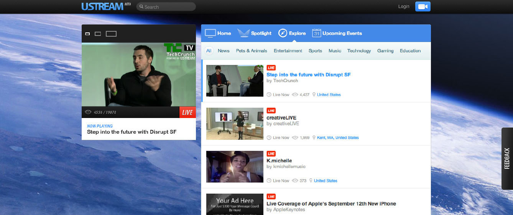Click the blue broadcast camera button
Screen dimensions: 513x215
[423, 6]
